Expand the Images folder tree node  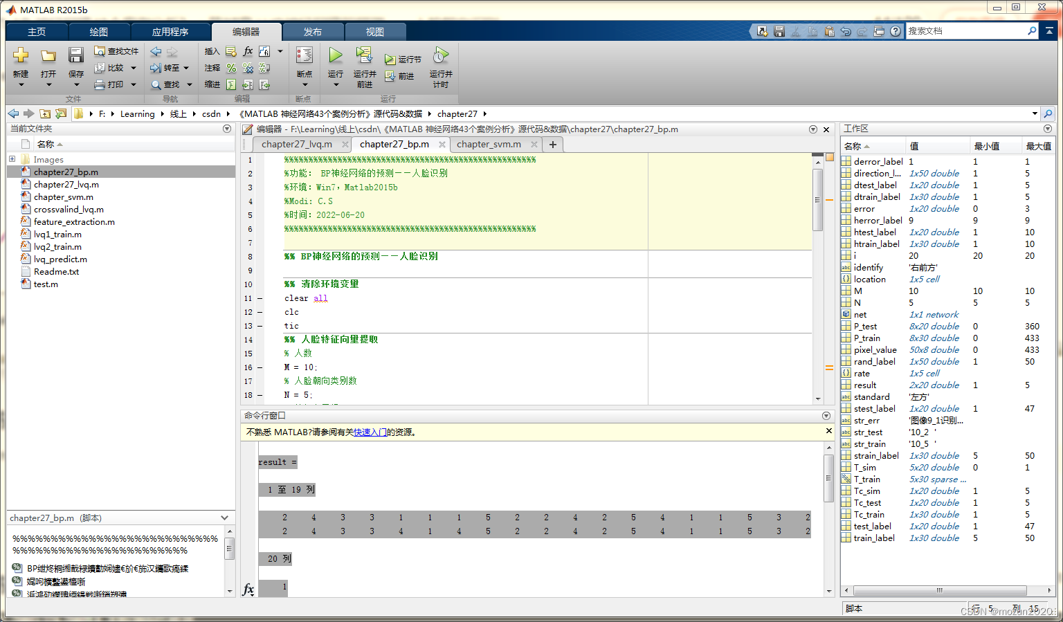tap(12, 159)
